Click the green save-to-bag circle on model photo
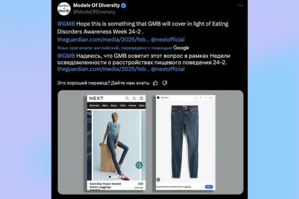This screenshot has height=199, width=299. (x=139, y=165)
